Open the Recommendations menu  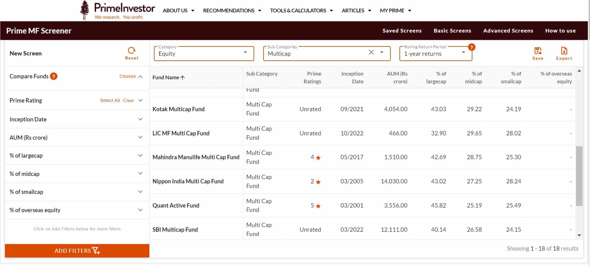click(232, 11)
